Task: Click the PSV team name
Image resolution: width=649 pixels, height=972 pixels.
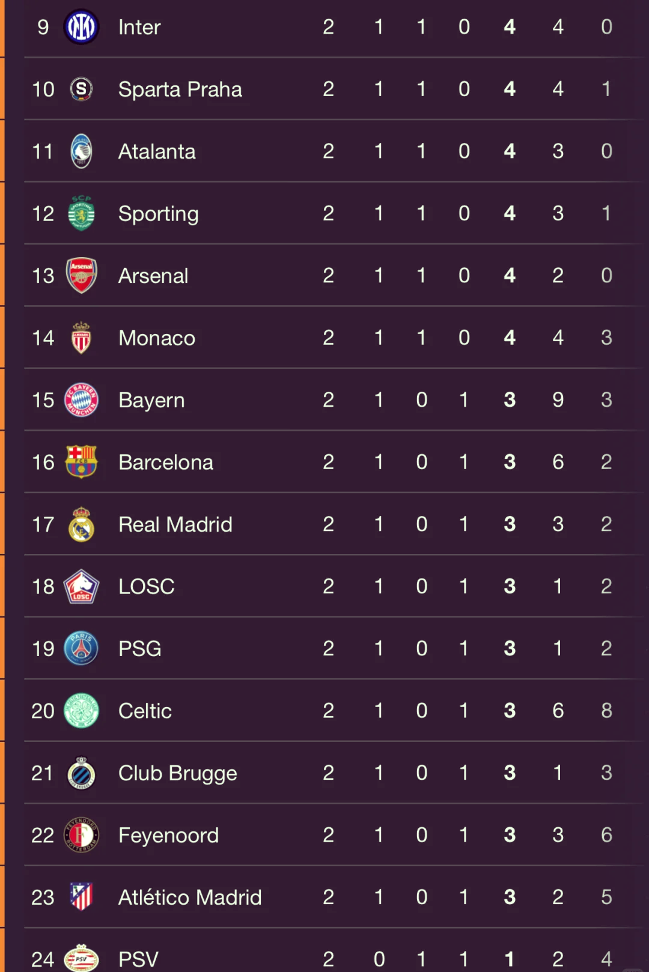Action: click(x=138, y=959)
